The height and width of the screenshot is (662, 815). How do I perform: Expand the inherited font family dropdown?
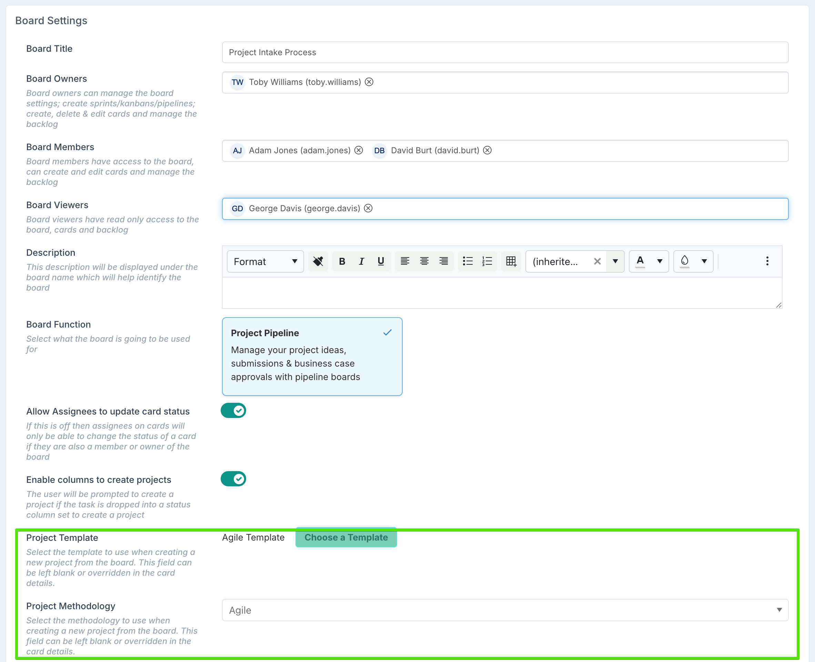click(615, 261)
